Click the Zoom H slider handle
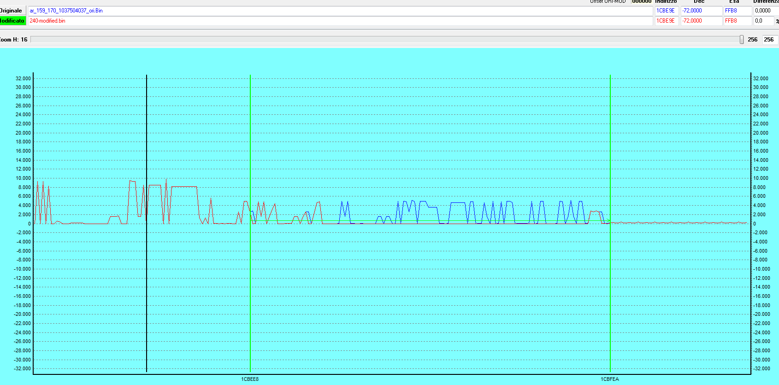The height and width of the screenshot is (385, 779). [741, 40]
